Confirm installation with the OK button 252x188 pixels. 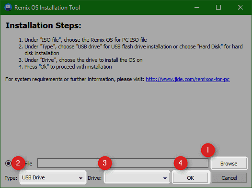191,178
